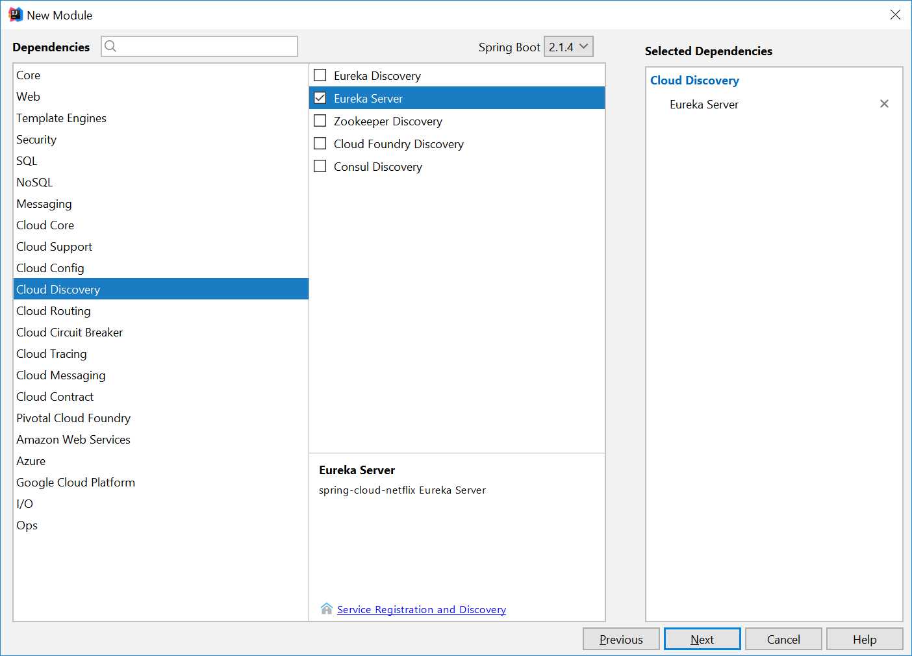The height and width of the screenshot is (656, 912).
Task: Focus the Dependencies search input field
Action: [x=199, y=46]
